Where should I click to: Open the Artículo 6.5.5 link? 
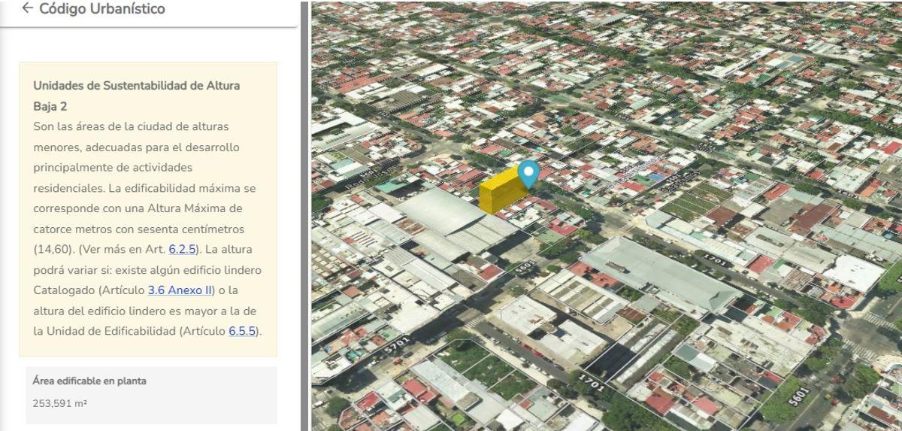(x=243, y=331)
